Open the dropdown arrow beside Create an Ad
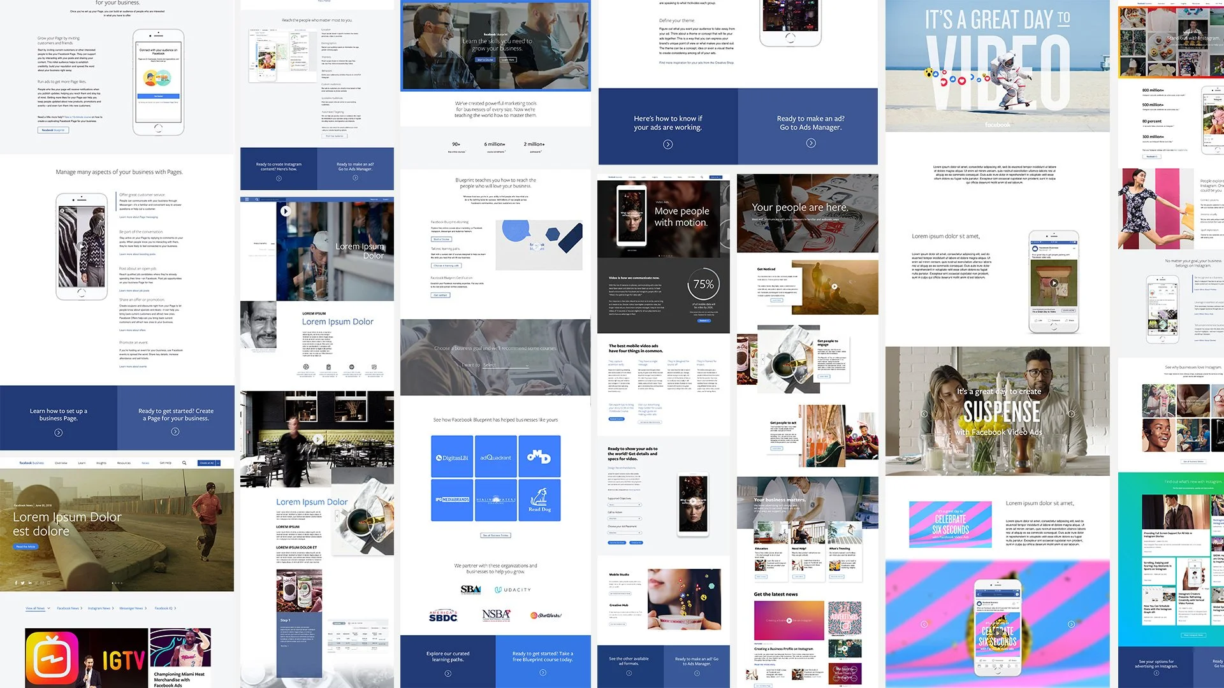Screen dimensions: 1224x688 (x=219, y=463)
